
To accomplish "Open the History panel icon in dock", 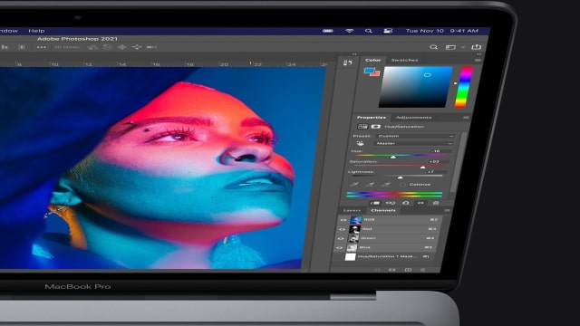I will 347,63.
